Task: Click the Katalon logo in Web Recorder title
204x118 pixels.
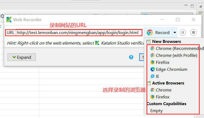Action: coord(9,20)
